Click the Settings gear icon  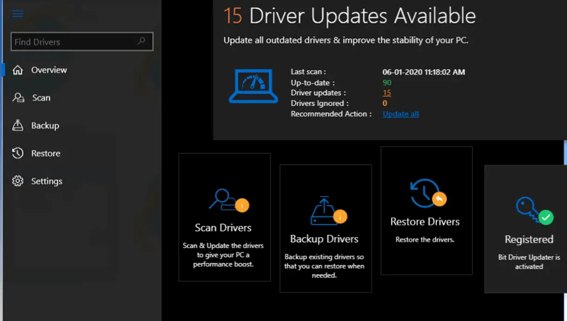pyautogui.click(x=18, y=181)
